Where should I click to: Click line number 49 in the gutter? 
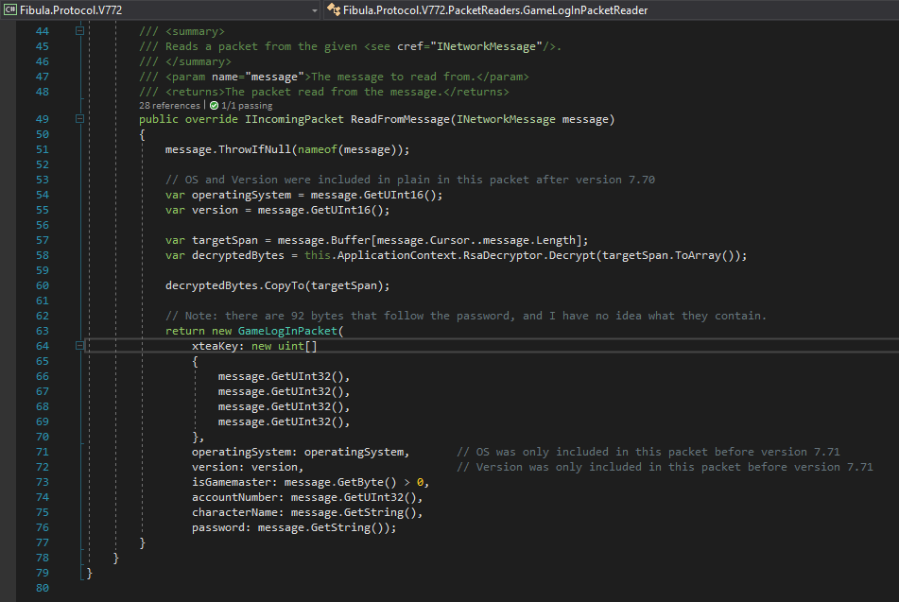pos(43,119)
